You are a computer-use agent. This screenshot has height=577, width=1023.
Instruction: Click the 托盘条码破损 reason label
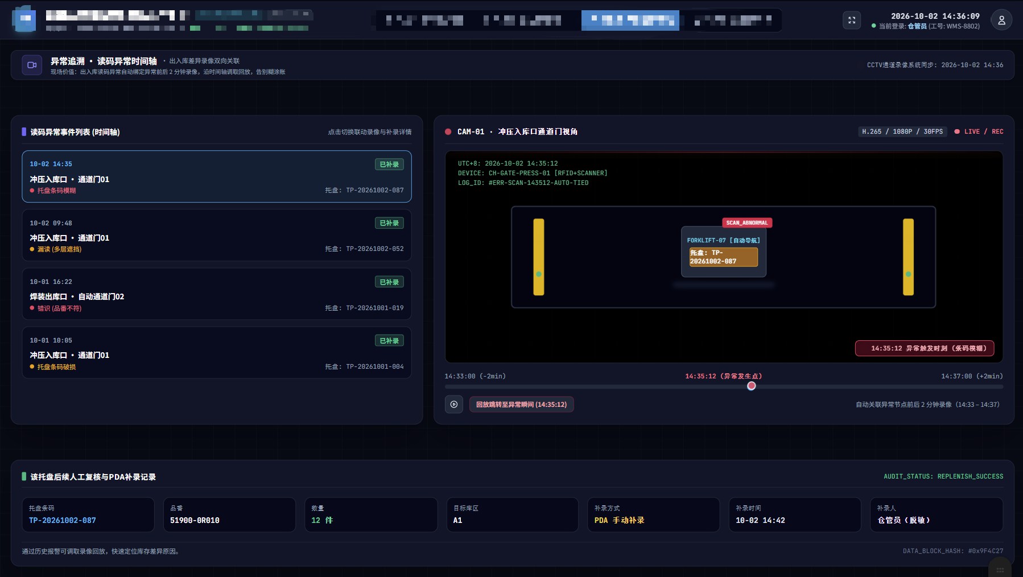tap(56, 367)
